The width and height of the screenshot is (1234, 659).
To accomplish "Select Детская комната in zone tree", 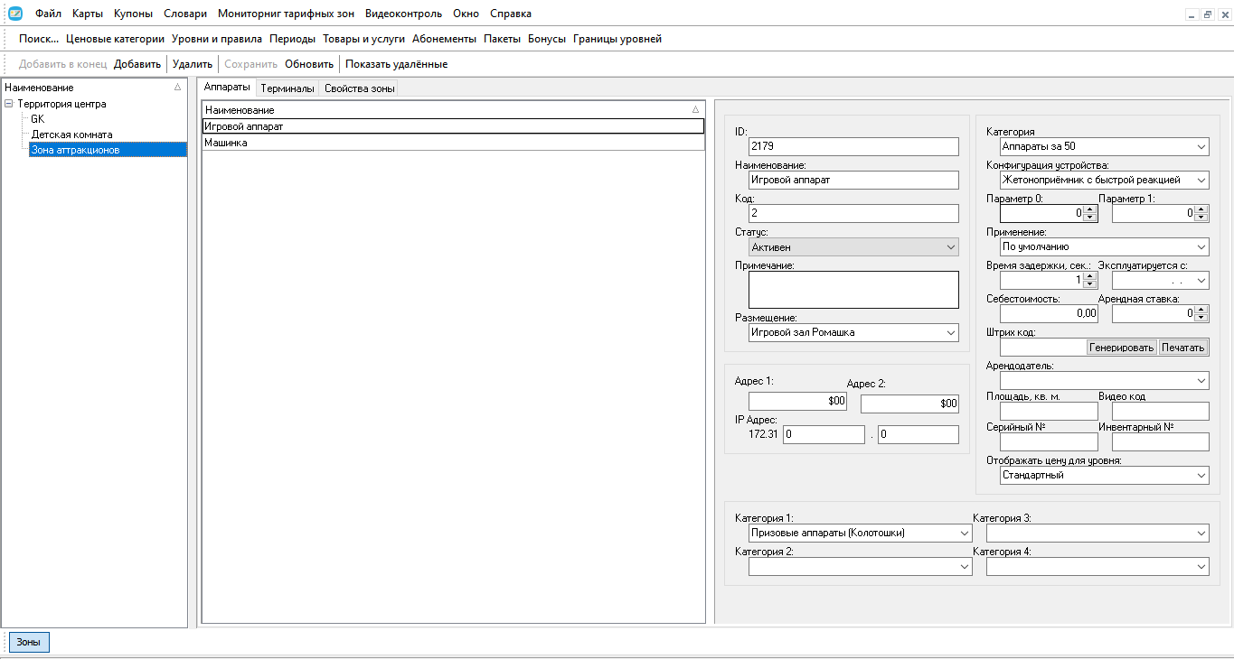I will (71, 135).
